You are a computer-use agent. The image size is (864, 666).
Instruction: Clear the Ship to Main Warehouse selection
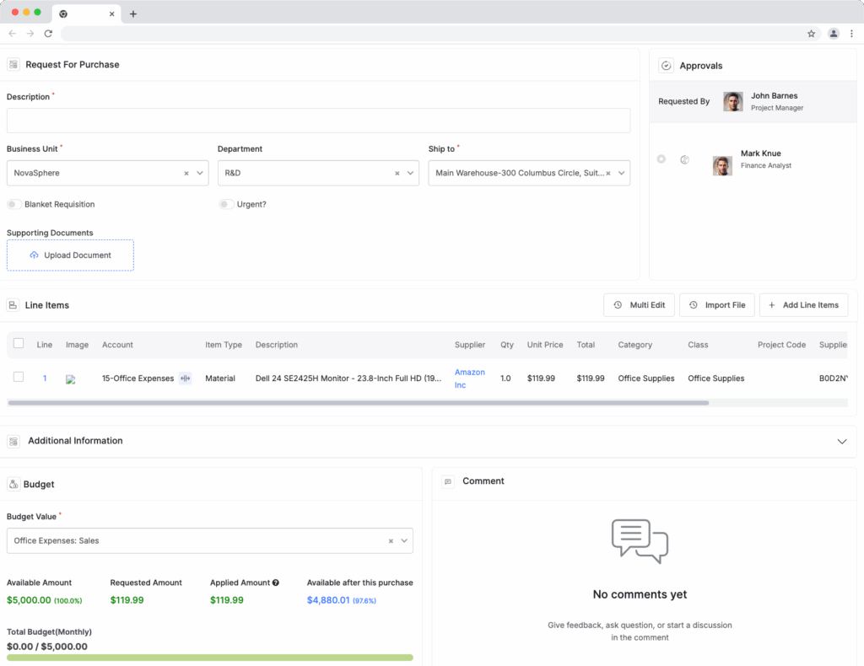[x=608, y=174]
